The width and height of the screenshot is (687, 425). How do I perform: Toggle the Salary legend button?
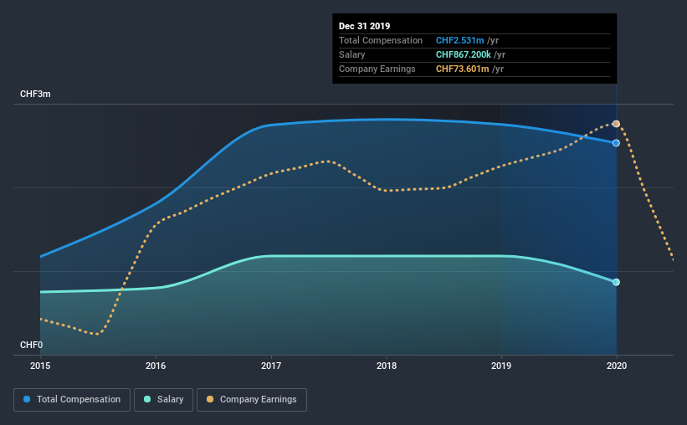pyautogui.click(x=163, y=400)
